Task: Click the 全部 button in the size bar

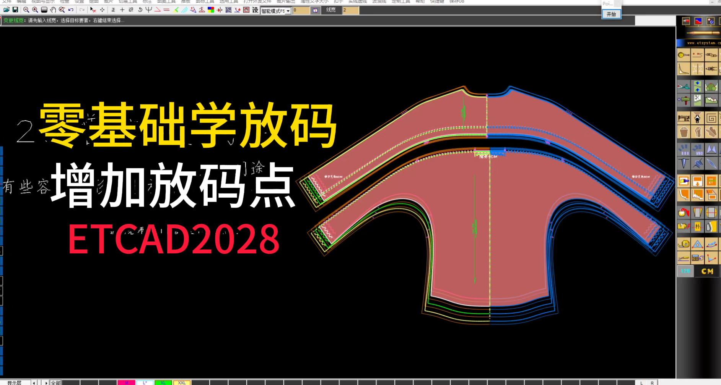Action: (55, 382)
